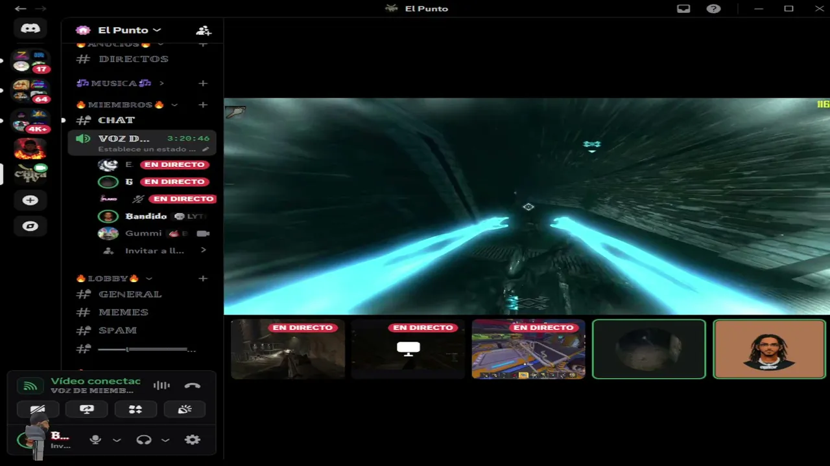Screen dimensions: 830x466
Task: Edit voice channel status with pencil icon
Action: click(x=206, y=149)
